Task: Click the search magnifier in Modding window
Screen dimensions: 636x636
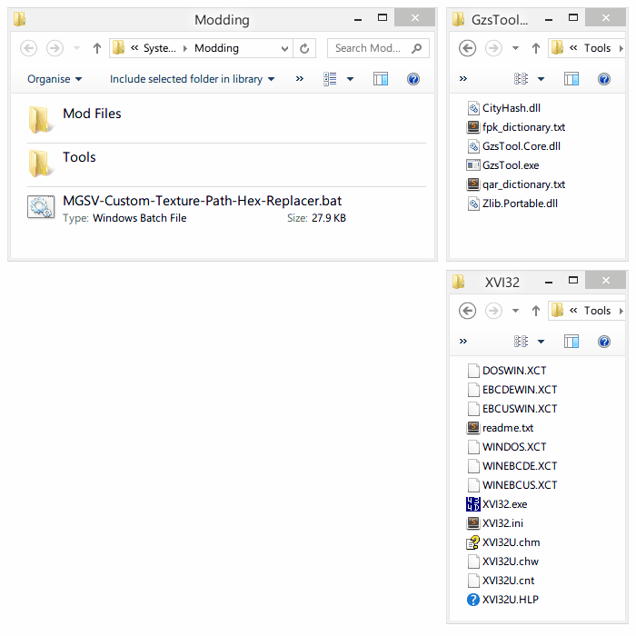Action: (416, 48)
